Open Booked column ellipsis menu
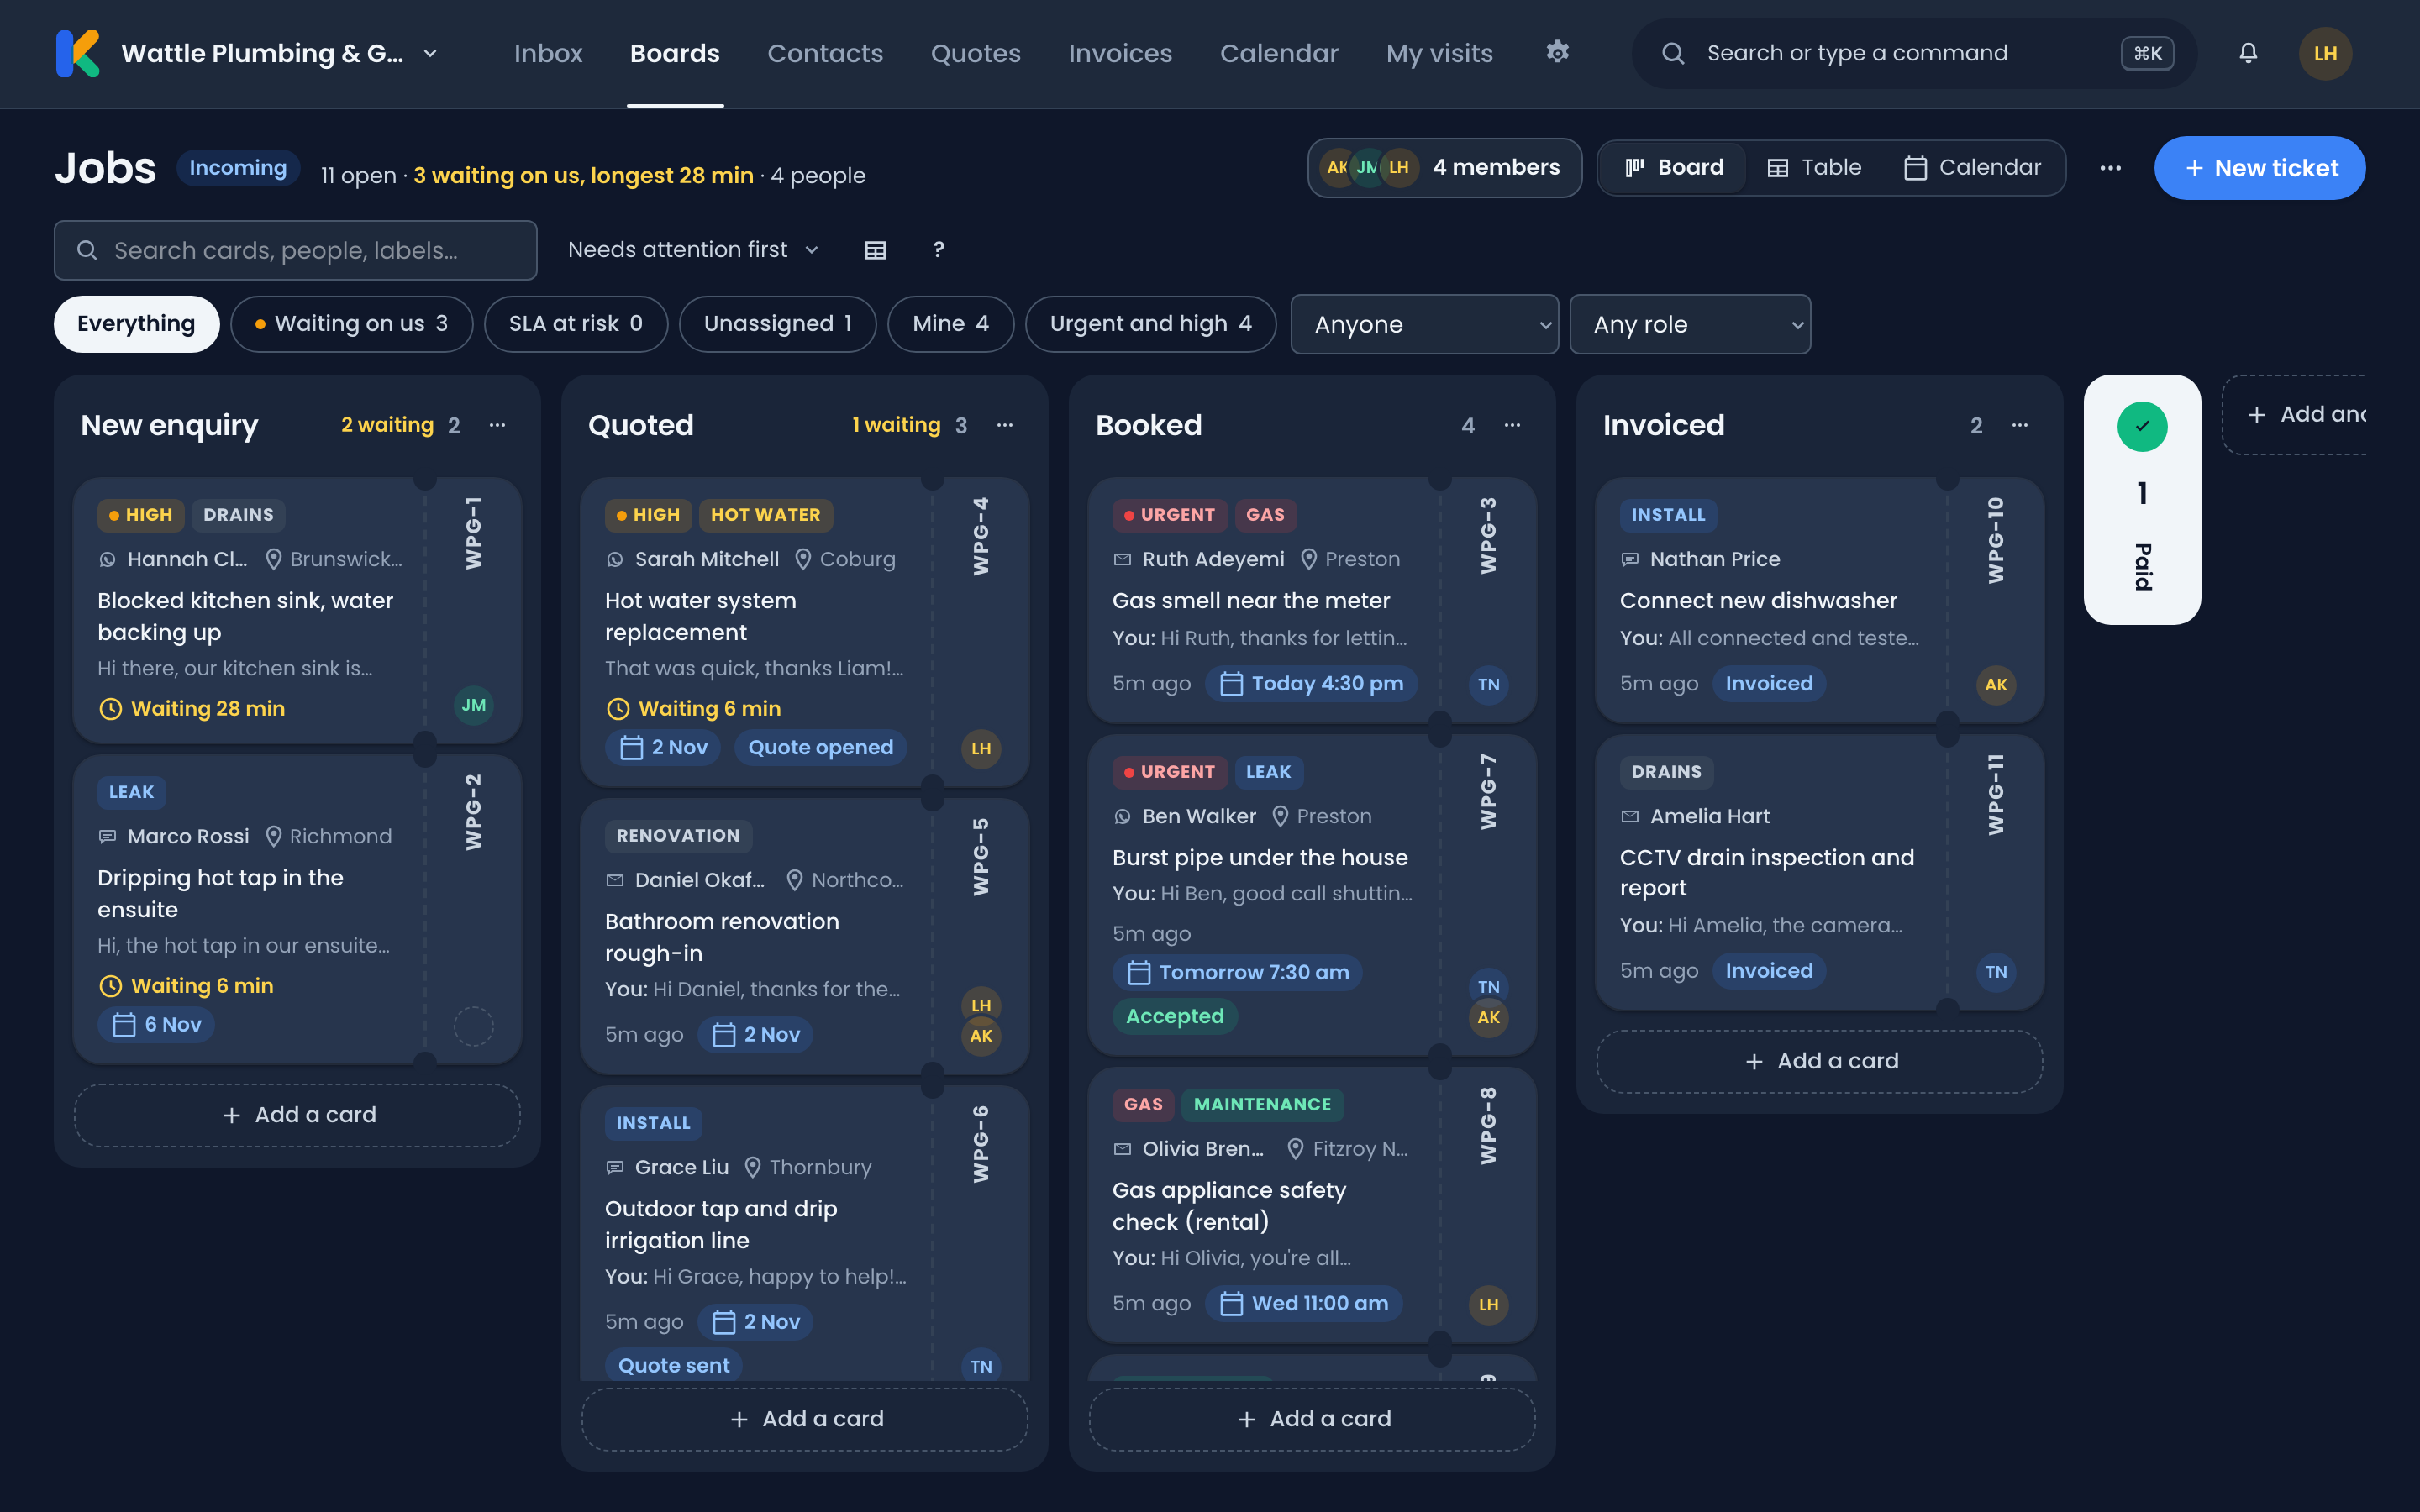2420x1512 pixels. [x=1512, y=425]
